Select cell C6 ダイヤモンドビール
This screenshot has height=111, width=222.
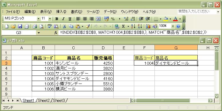click(74, 79)
